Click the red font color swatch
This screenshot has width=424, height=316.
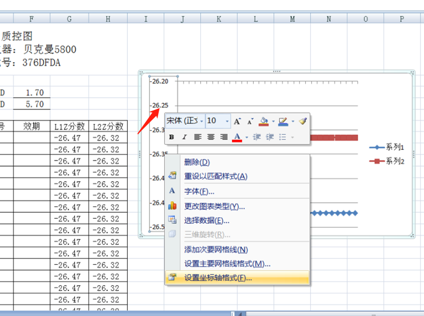point(237,137)
